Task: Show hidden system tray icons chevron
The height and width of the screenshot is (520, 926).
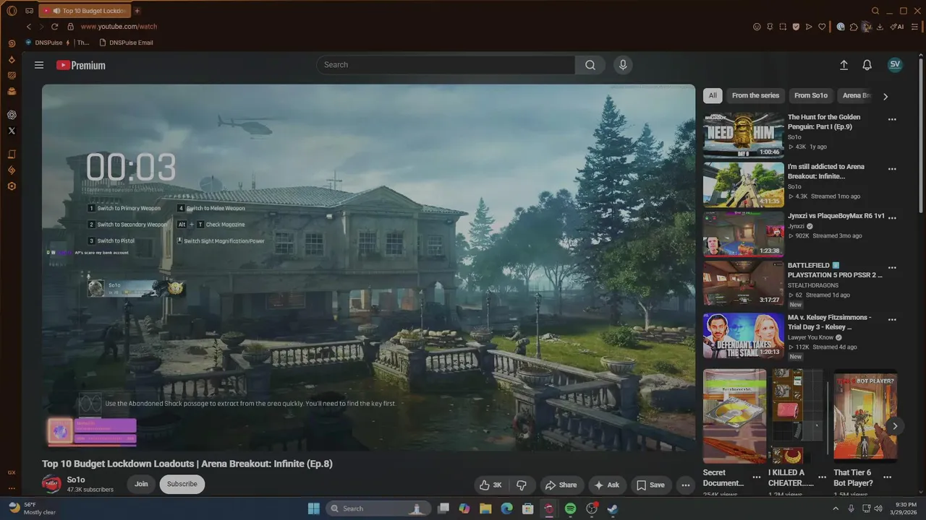Action: (836, 508)
